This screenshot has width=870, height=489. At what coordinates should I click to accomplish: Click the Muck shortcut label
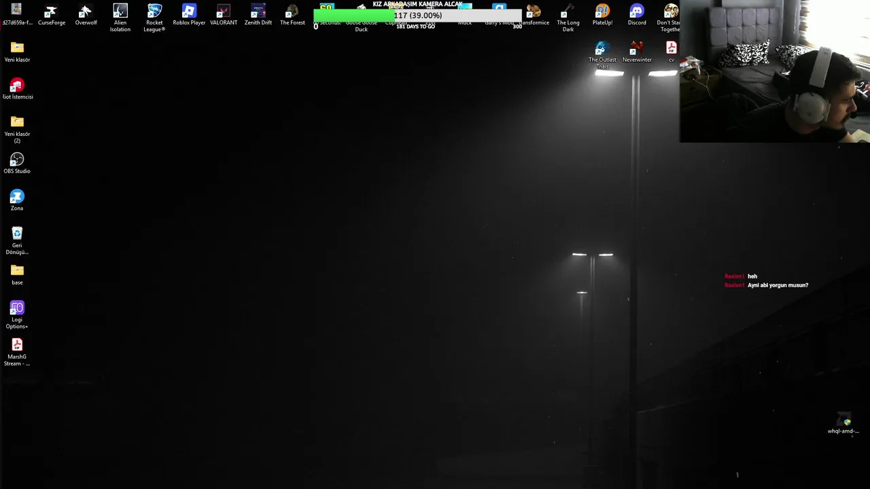pos(465,22)
